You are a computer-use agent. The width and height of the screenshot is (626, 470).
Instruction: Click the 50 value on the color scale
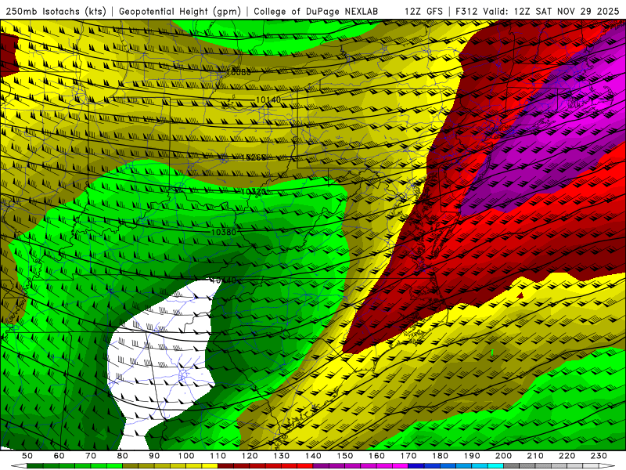pos(27,456)
